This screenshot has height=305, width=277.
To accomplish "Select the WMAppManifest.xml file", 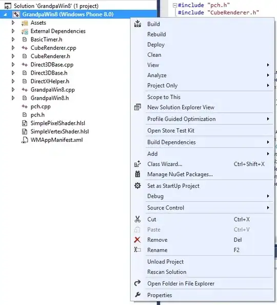I will point(56,140).
